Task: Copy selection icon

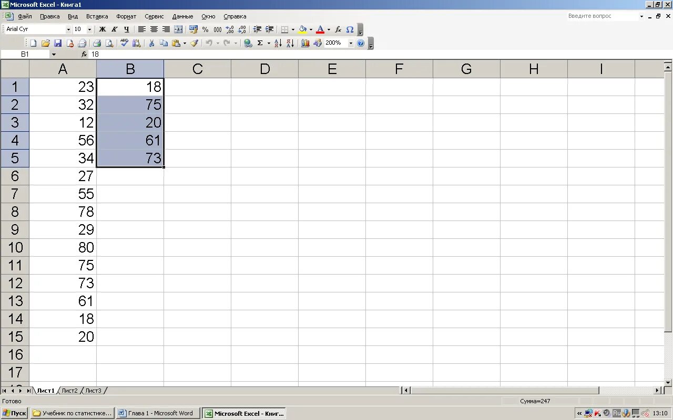Action: [164, 43]
